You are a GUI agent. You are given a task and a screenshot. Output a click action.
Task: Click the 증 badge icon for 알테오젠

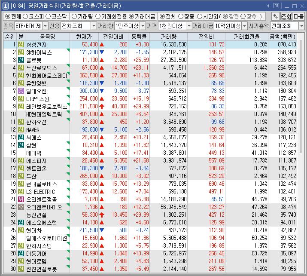(x=21, y=91)
